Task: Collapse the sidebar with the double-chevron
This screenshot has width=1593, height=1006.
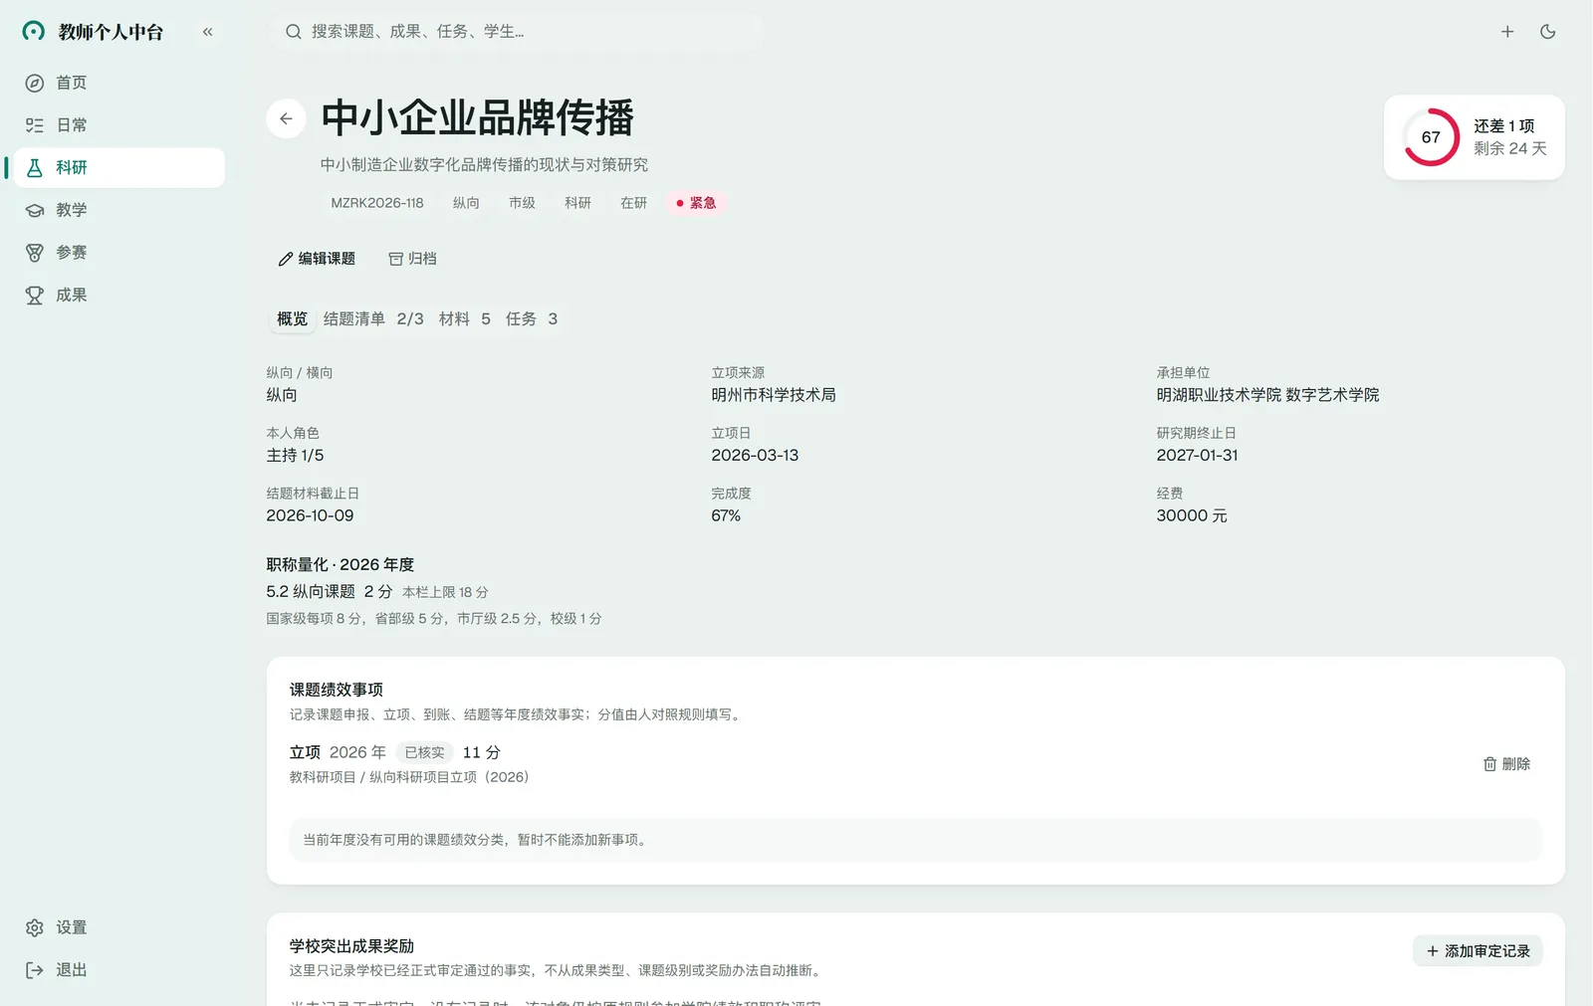Action: 207,32
